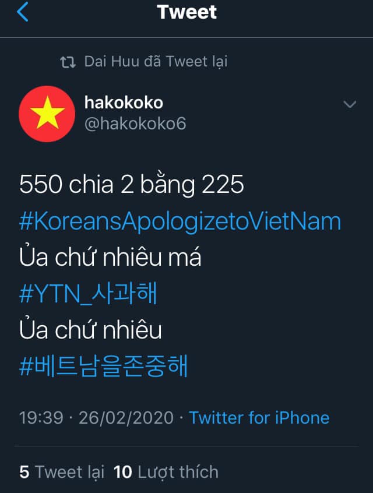Screen dimensions: 373x493
Task: Open the #YTN_사과해 hashtag
Action: coord(88,294)
